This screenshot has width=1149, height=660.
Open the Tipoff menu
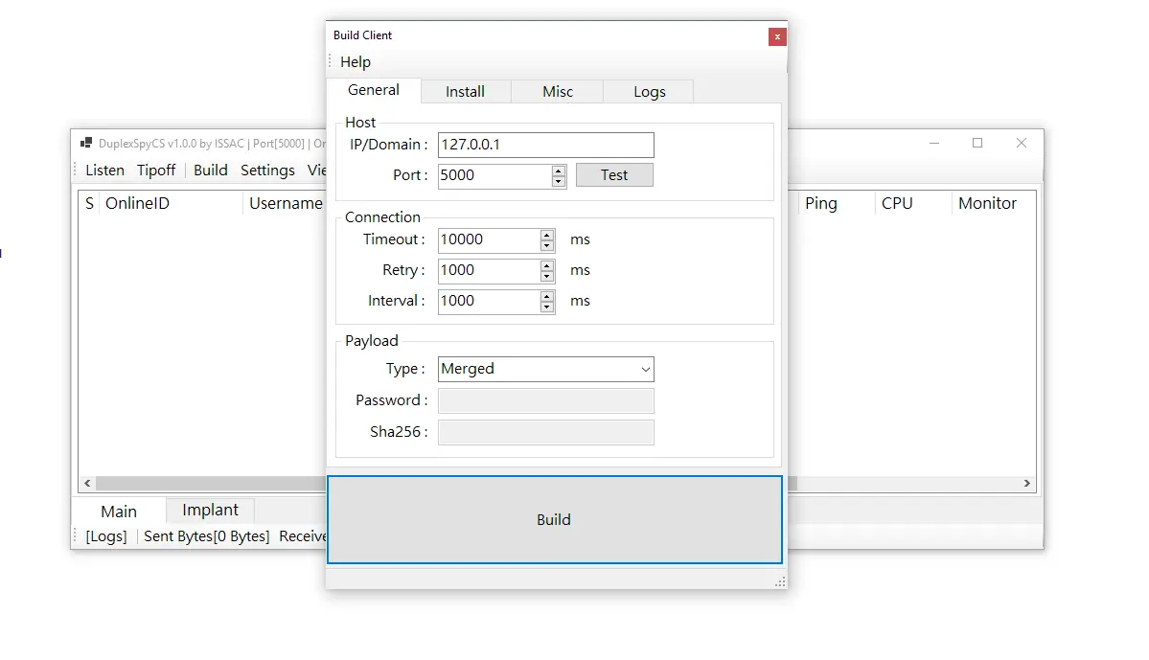(x=155, y=170)
